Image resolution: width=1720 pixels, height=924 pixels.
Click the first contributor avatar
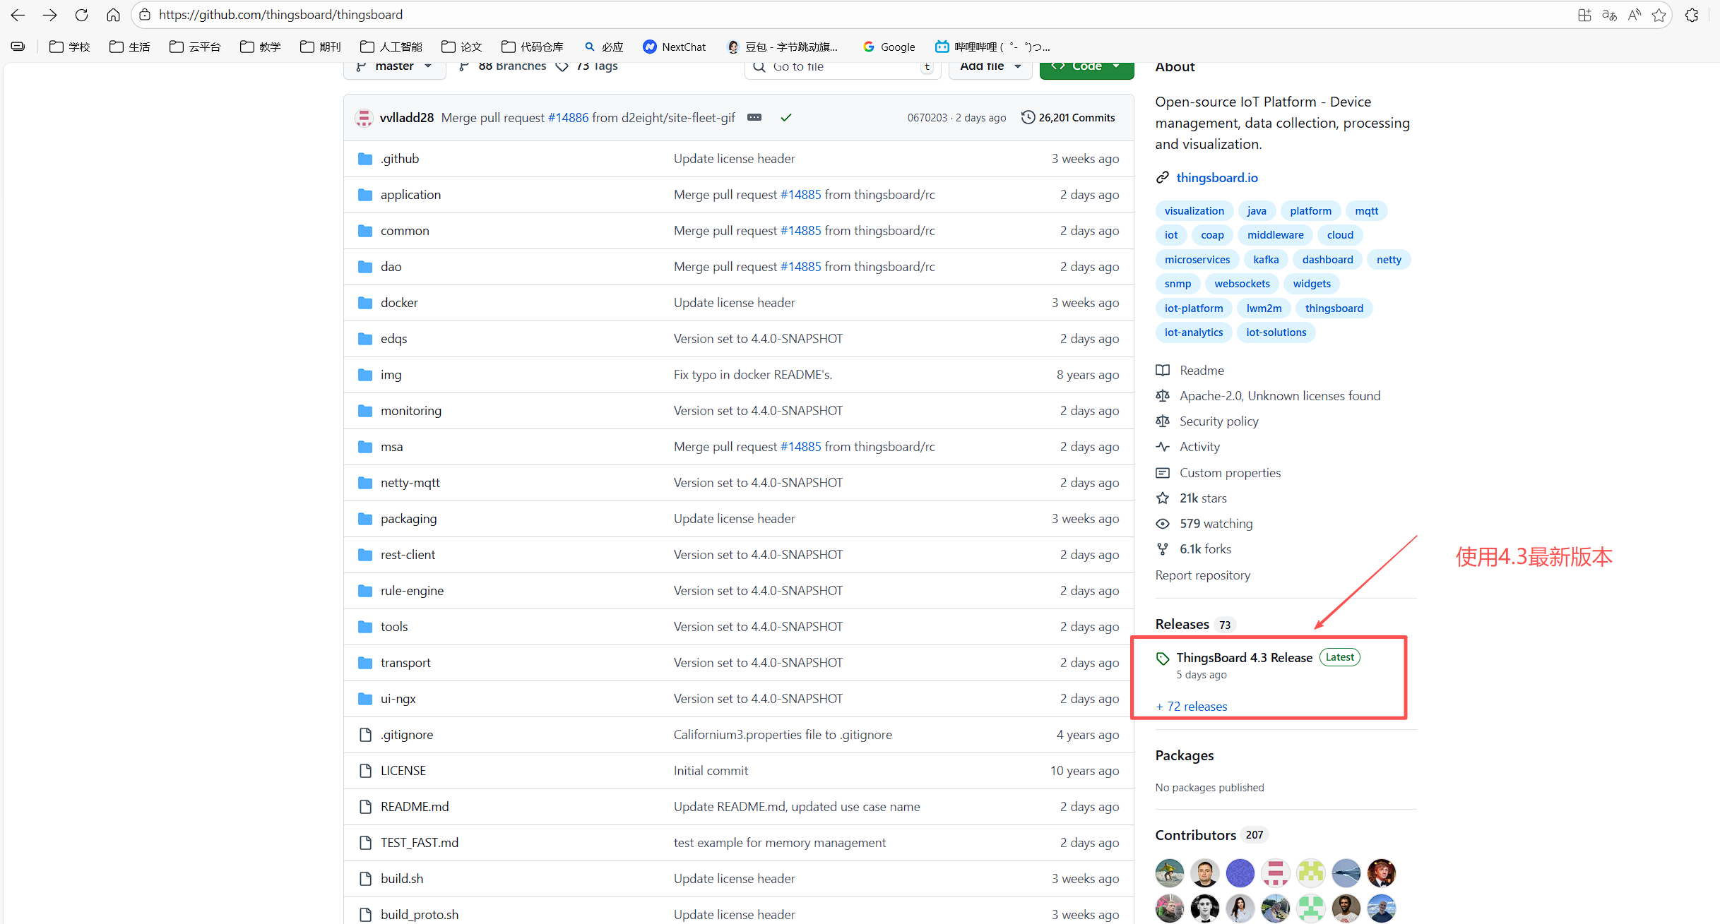[1169, 873]
